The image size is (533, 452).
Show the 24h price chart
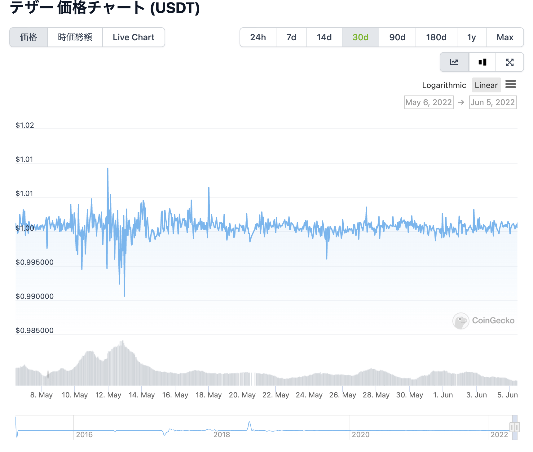pos(258,37)
